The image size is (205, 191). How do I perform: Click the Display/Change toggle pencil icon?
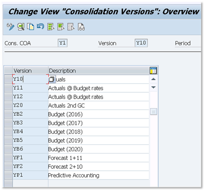[10, 26]
